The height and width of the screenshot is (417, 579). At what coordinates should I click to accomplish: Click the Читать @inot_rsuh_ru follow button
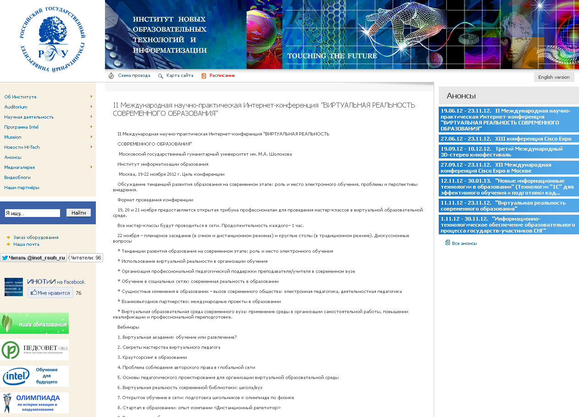33,258
